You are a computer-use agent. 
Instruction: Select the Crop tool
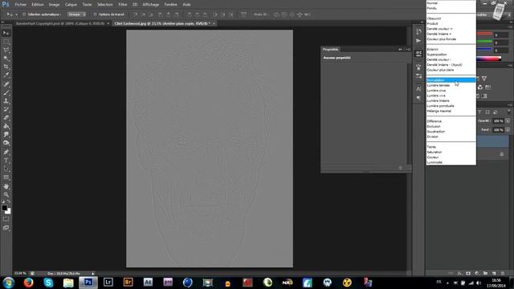pos(6,67)
